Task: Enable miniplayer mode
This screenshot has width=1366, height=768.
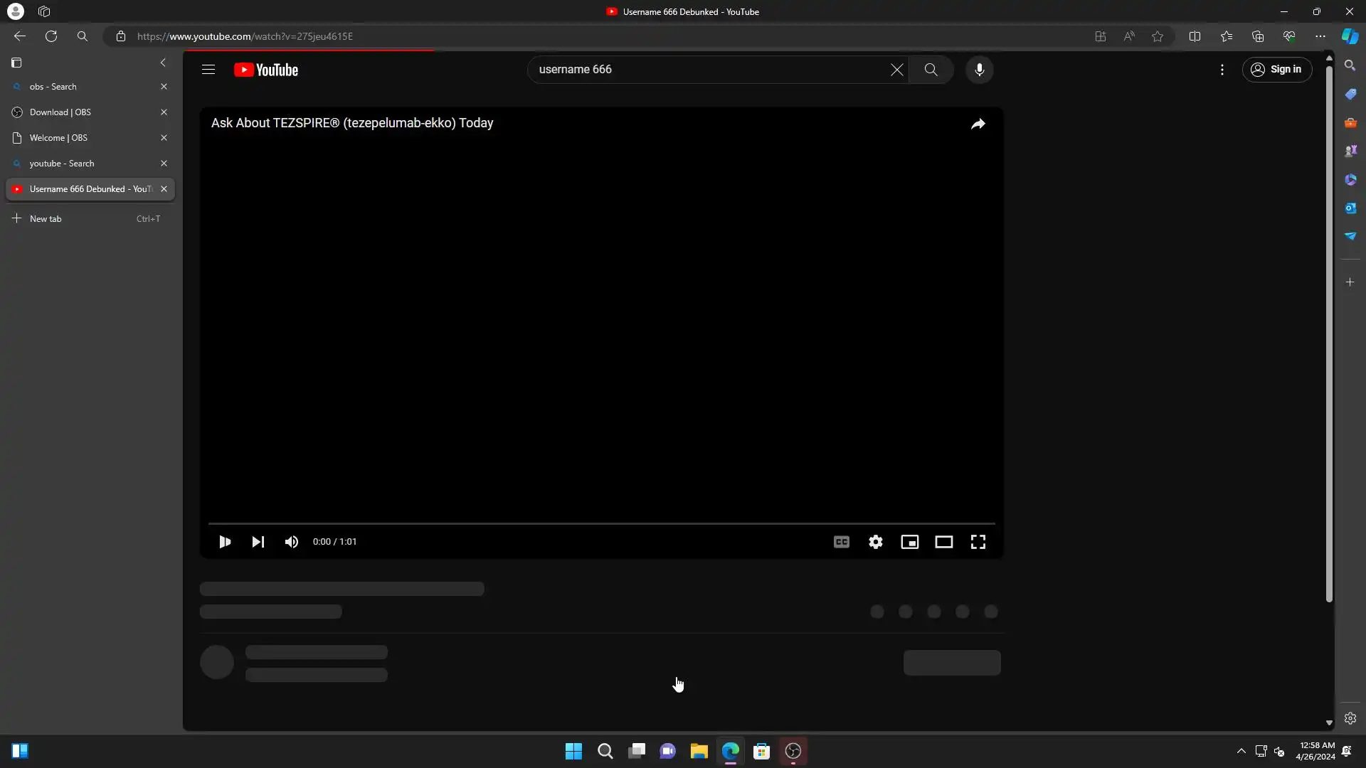Action: point(910,542)
